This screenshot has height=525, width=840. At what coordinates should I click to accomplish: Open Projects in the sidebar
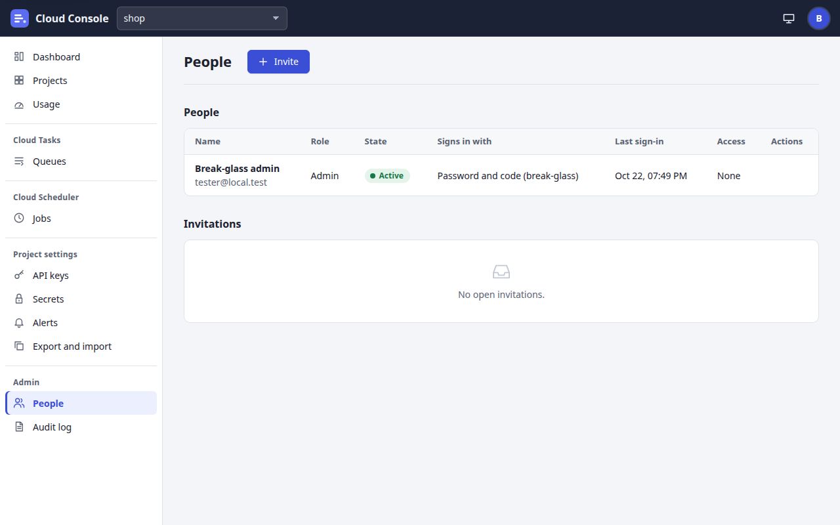pyautogui.click(x=81, y=81)
